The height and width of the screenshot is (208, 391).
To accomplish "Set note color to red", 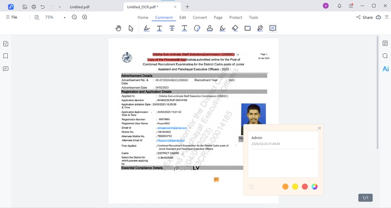I will click(304, 187).
